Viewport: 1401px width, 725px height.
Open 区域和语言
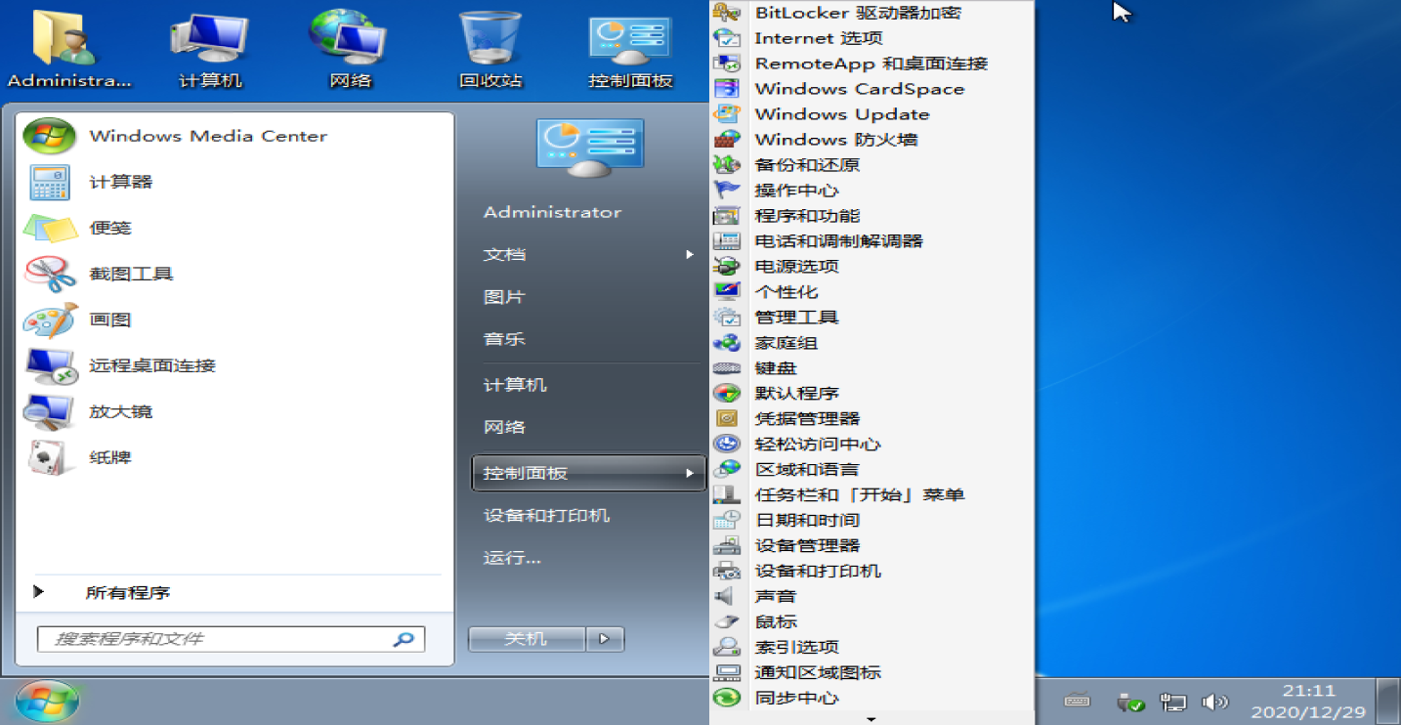point(871,470)
